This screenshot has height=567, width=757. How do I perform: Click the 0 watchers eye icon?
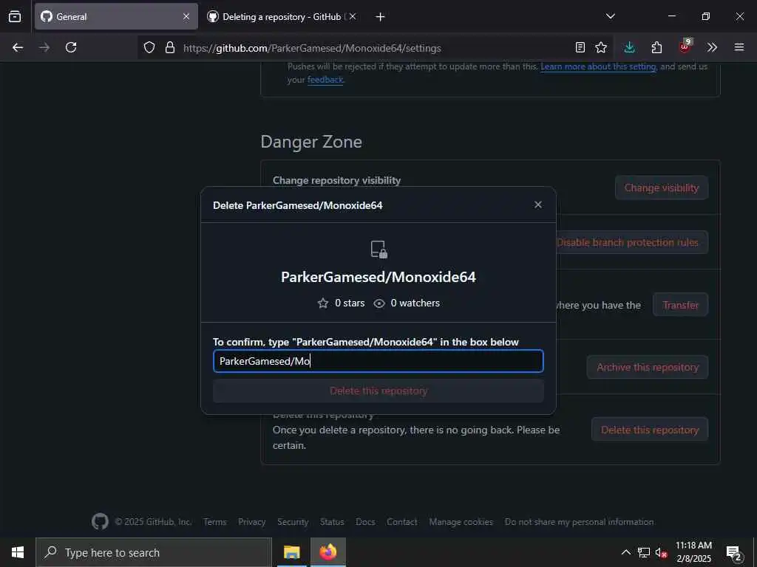point(379,303)
